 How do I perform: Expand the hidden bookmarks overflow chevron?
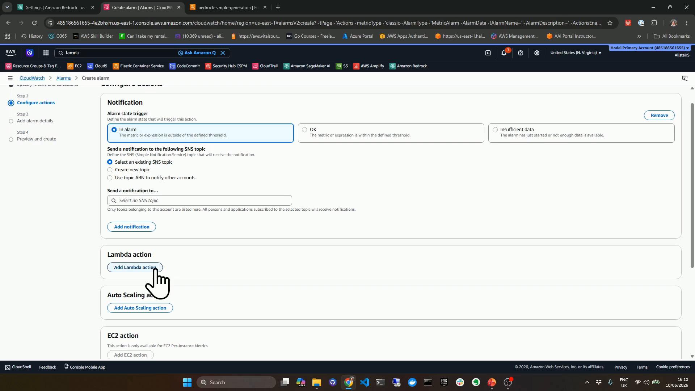point(639,36)
